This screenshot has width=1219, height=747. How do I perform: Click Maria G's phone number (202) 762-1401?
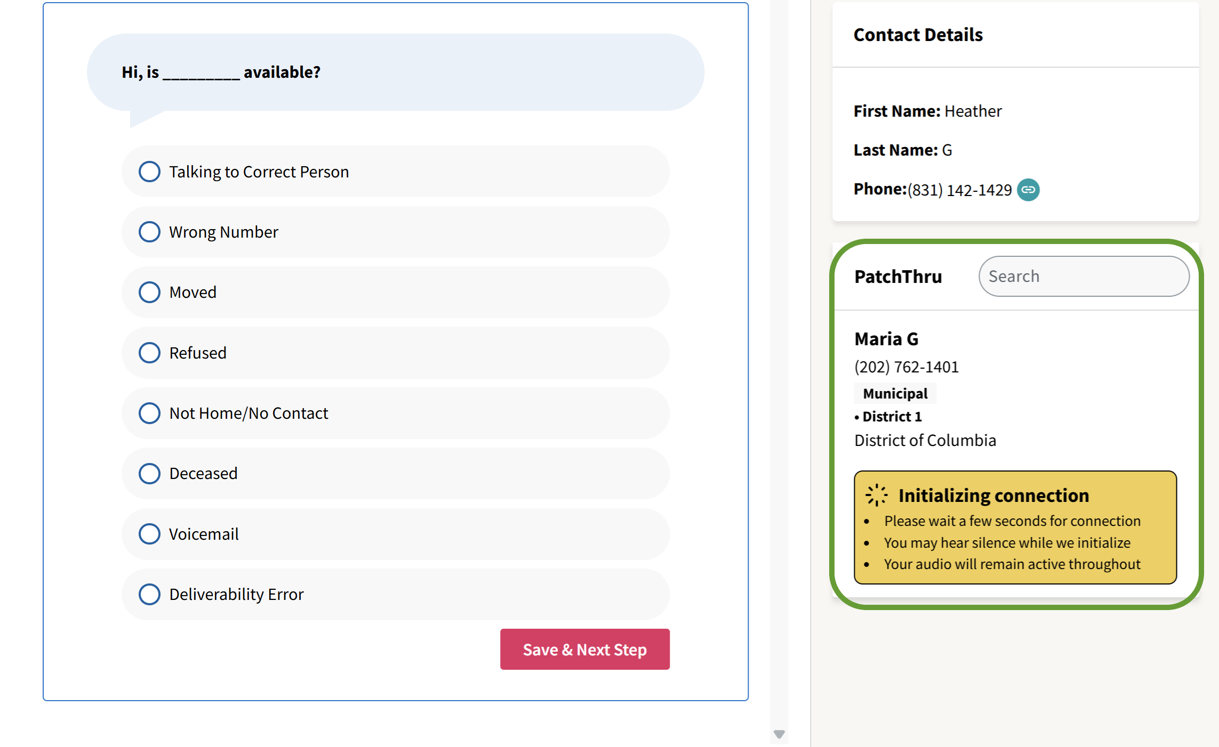pyautogui.click(x=906, y=367)
